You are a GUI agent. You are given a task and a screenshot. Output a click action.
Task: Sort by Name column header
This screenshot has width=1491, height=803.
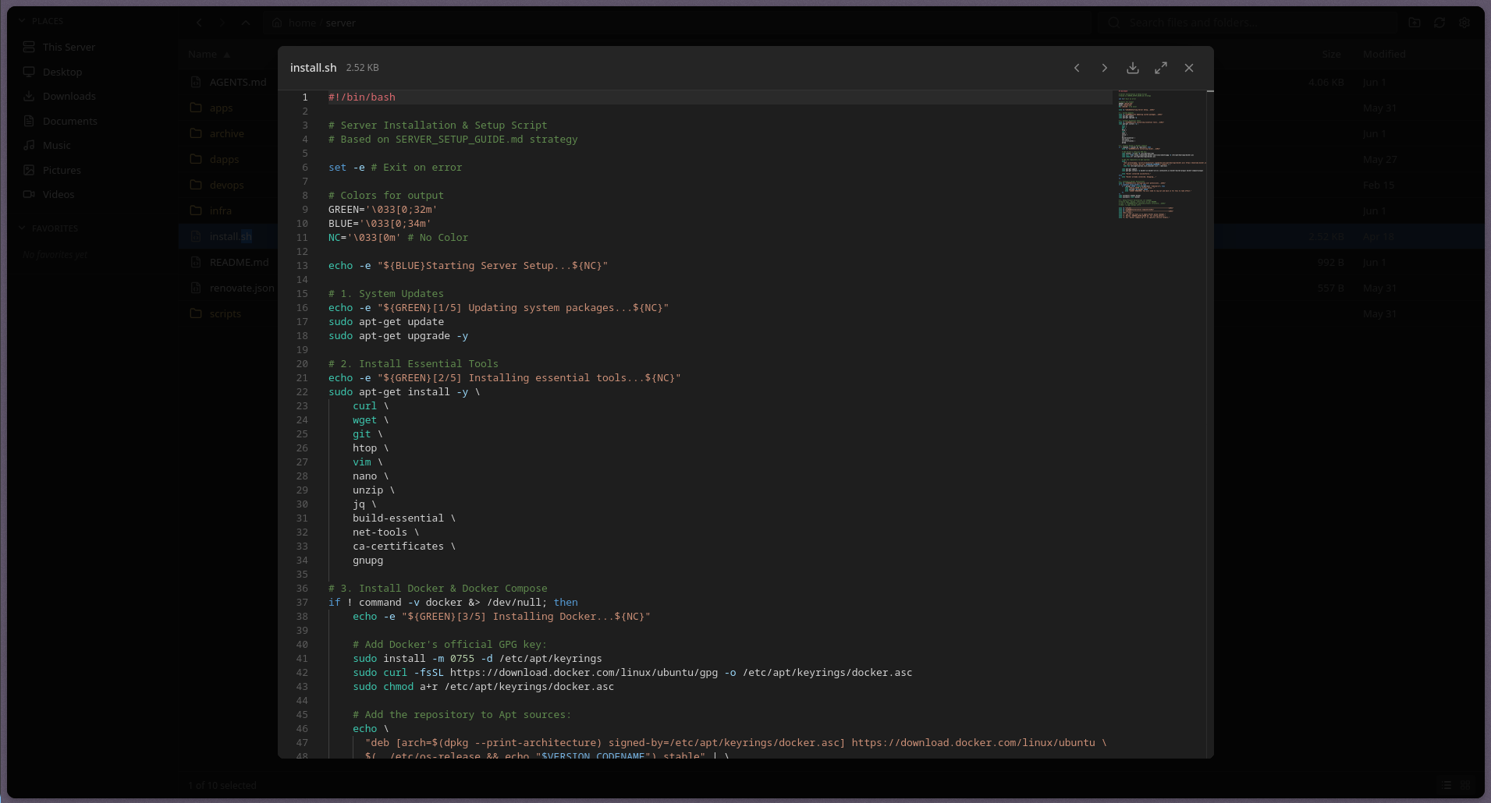(208, 54)
